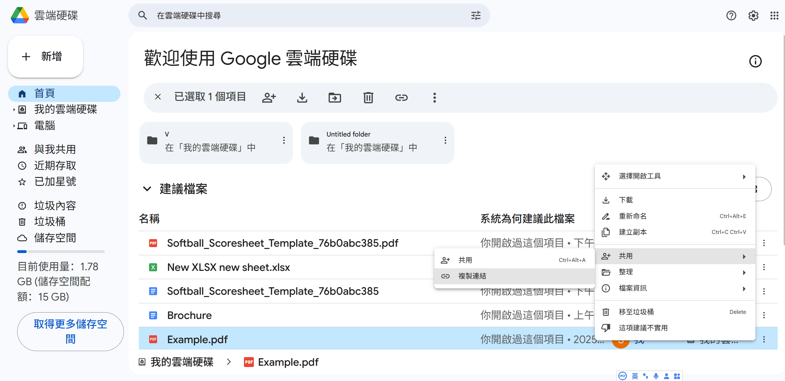785x381 pixels.
Task: Select 這項建議不實用 menu entry
Action: pyautogui.click(x=675, y=328)
